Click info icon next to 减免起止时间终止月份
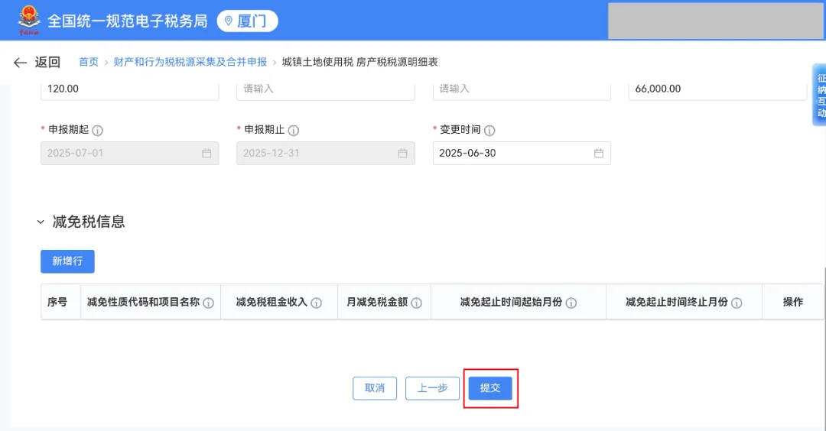The height and width of the screenshot is (431, 826). 737,303
